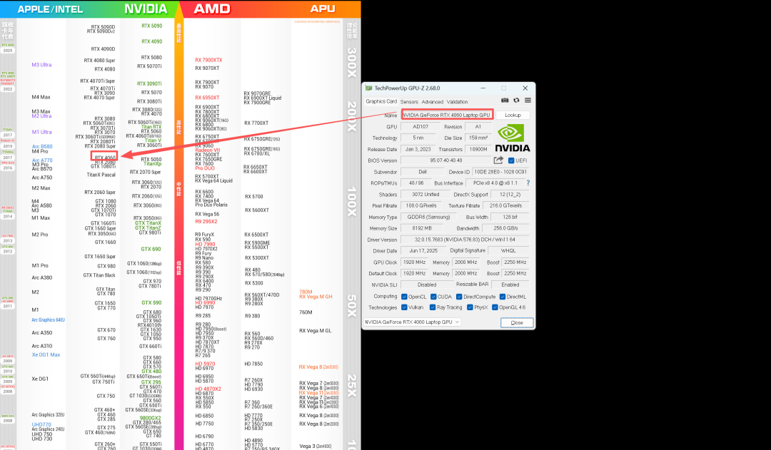
Task: Click the 'Enabled' Resizable BAR value
Action: [x=510, y=285]
